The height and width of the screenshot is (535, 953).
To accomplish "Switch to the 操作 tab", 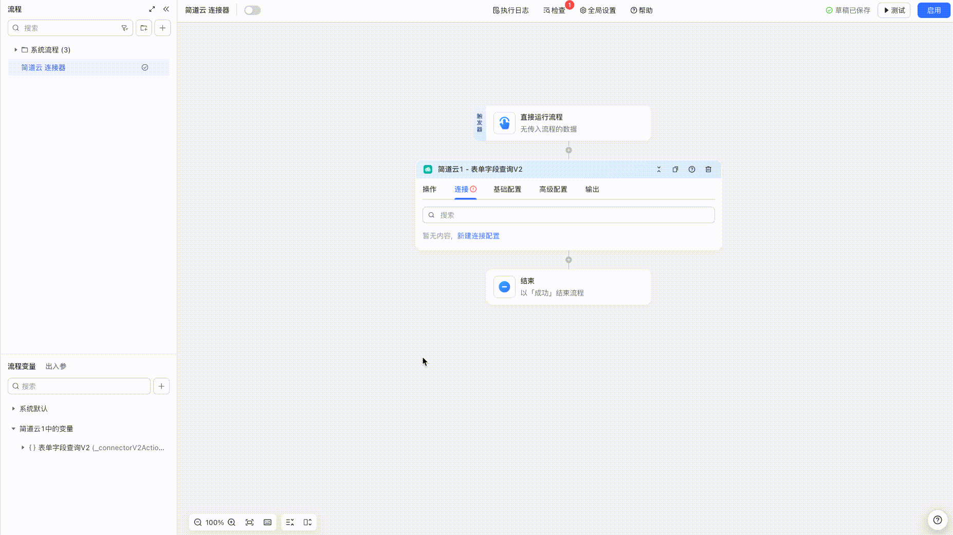I will tap(429, 189).
